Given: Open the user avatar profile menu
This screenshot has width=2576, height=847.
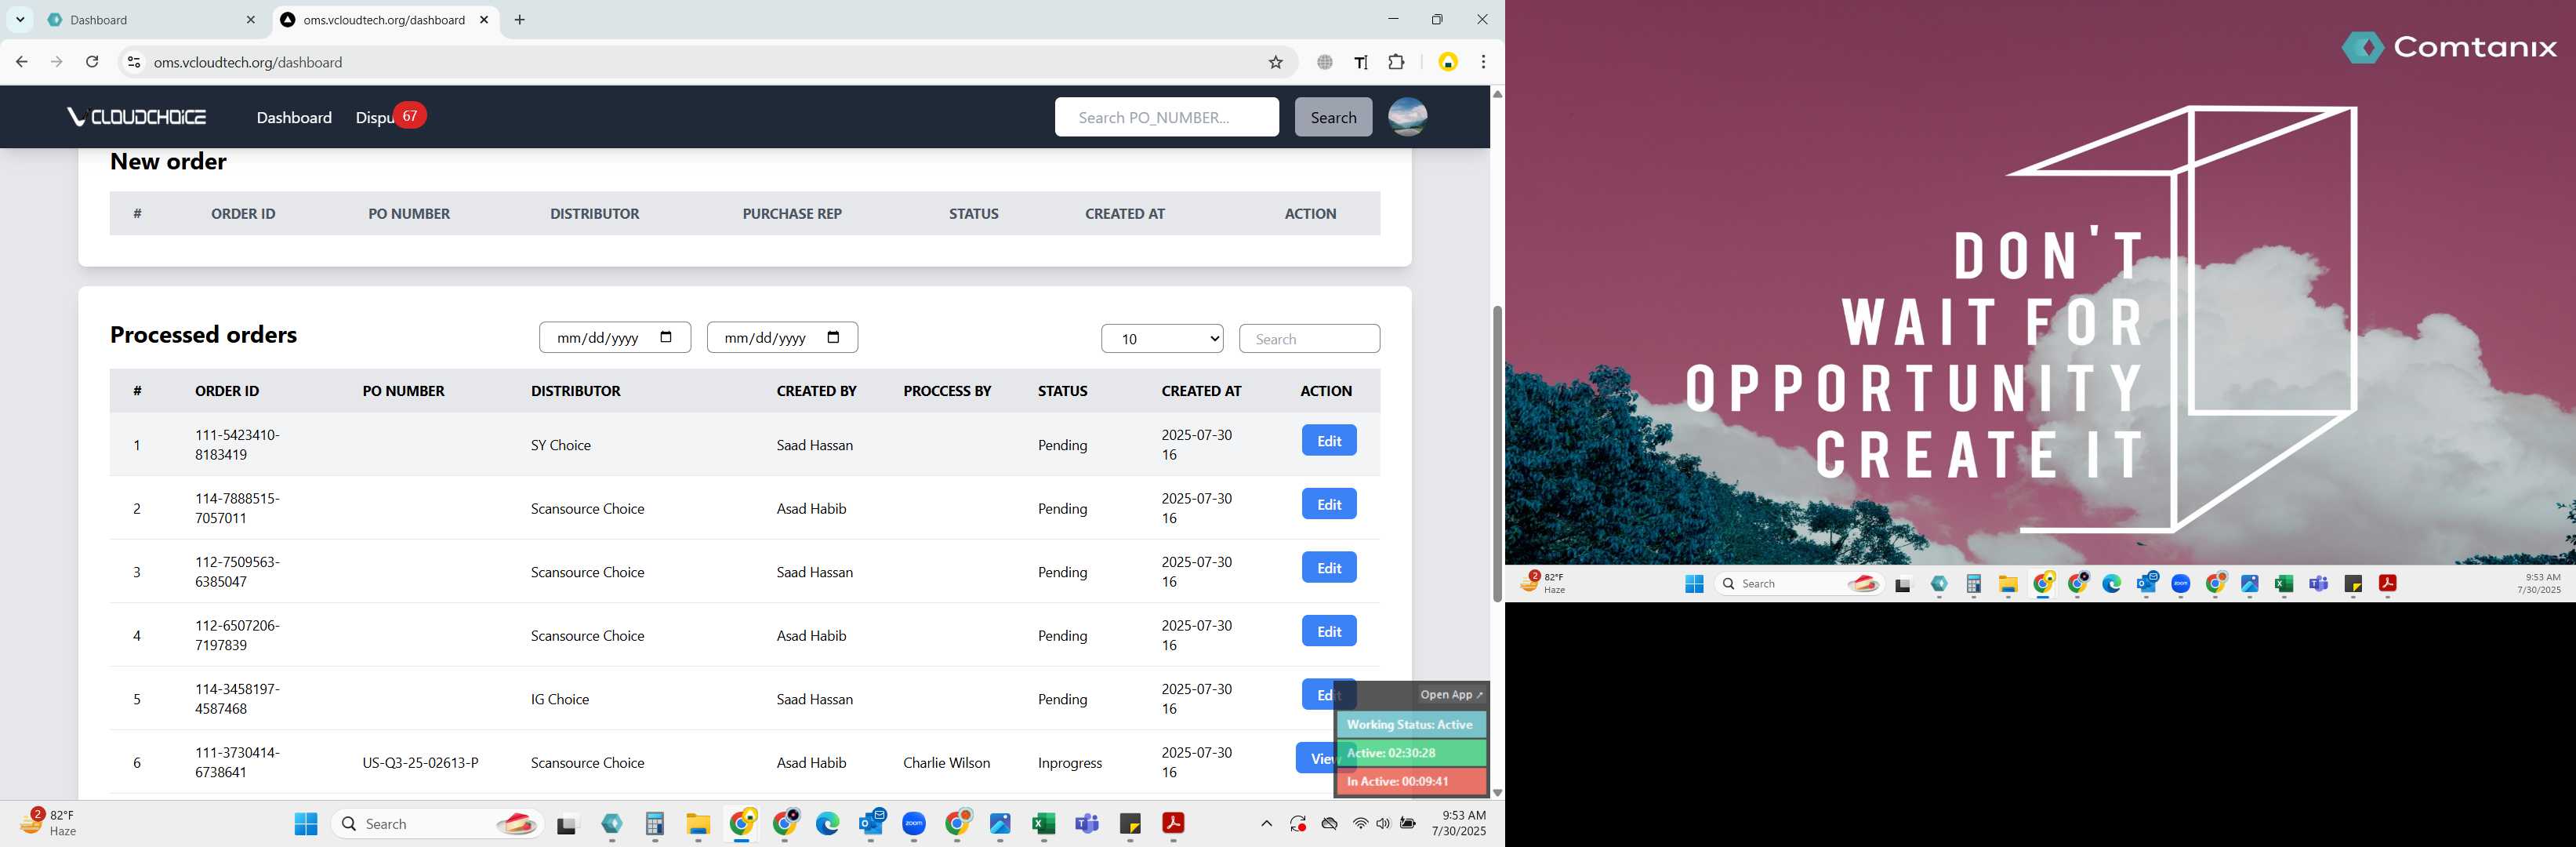Looking at the screenshot, I should pos(1407,117).
